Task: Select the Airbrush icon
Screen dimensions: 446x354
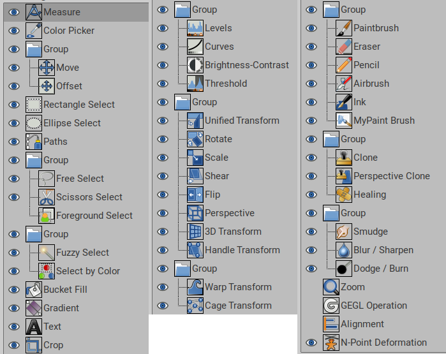Action: point(344,84)
